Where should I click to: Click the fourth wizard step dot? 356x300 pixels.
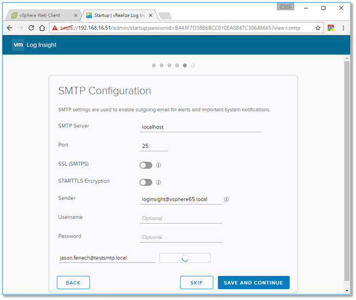click(x=177, y=65)
